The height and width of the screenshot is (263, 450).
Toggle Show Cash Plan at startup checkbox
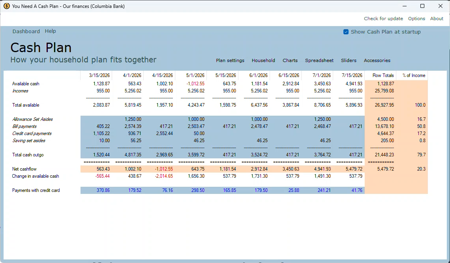[x=346, y=32]
